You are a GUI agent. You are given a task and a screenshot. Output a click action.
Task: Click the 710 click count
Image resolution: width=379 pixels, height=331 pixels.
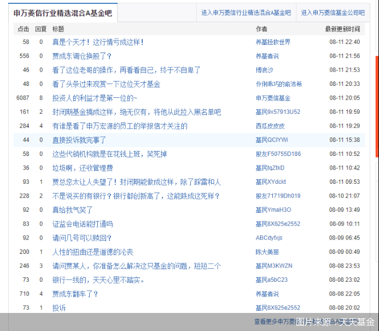point(24,294)
